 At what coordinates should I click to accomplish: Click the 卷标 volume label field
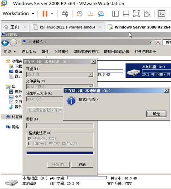point(59,126)
